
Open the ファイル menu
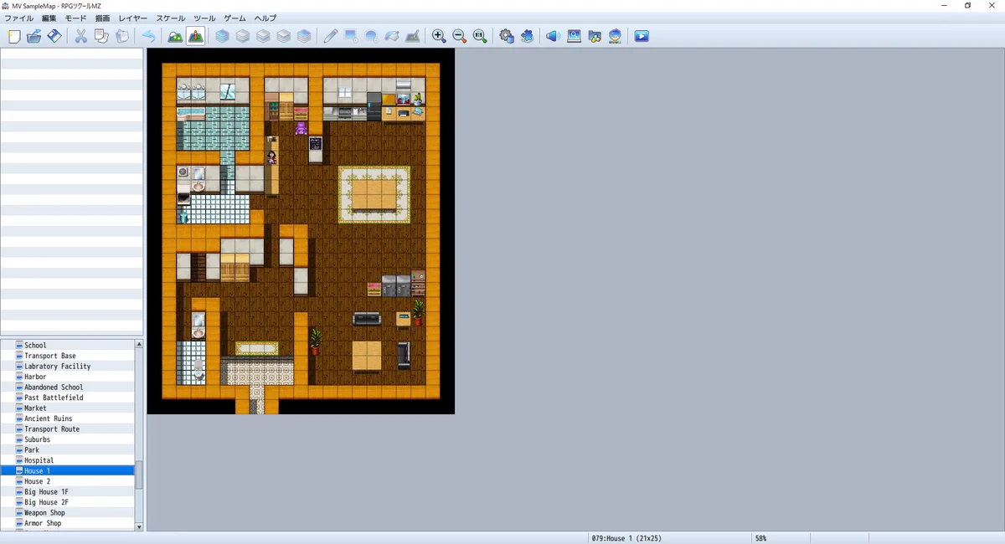tap(19, 18)
